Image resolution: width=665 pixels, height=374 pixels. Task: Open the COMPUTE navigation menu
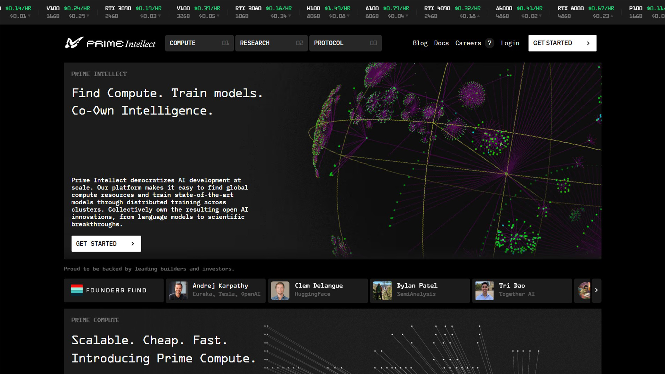[199, 43]
